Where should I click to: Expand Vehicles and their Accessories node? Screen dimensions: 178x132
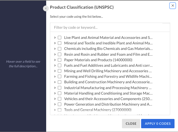point(55,99)
